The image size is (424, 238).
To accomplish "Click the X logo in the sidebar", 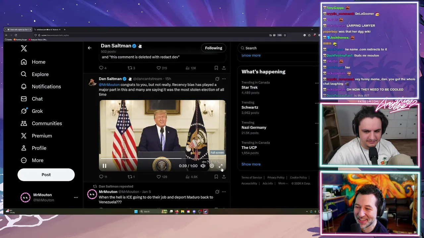I will 24,49.
